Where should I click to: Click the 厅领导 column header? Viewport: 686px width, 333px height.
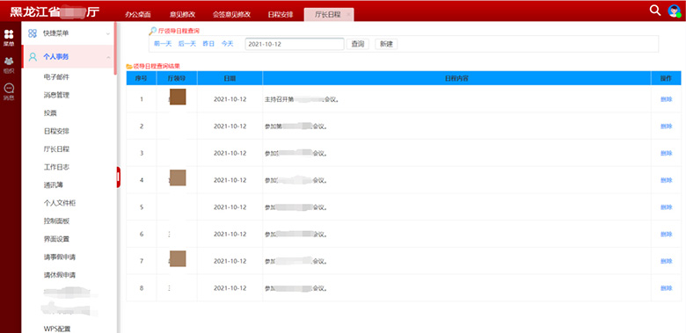177,78
